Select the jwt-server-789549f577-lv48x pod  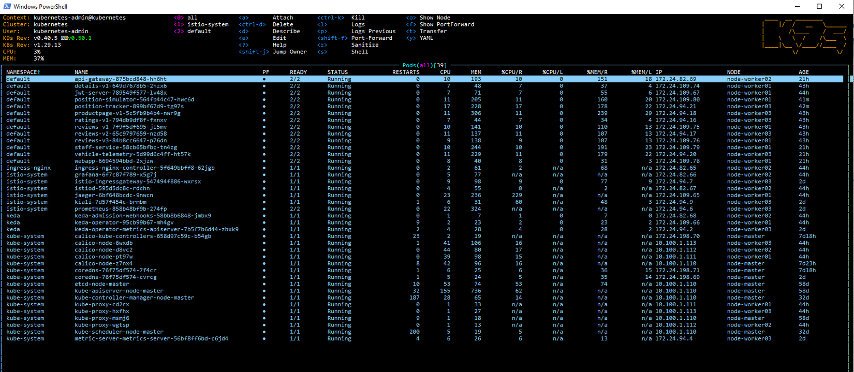pyautogui.click(x=121, y=93)
